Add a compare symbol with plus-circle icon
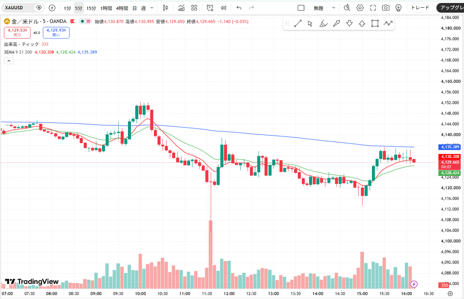The image size is (464, 299). (x=52, y=8)
